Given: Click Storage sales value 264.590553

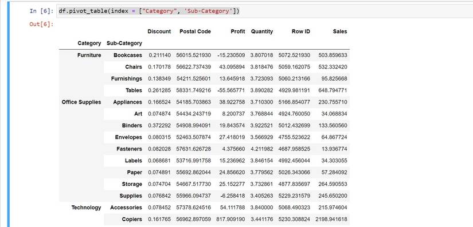Looking at the screenshot, I should [333, 184].
